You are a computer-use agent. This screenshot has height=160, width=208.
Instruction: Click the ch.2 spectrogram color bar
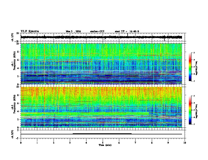pos(190,110)
